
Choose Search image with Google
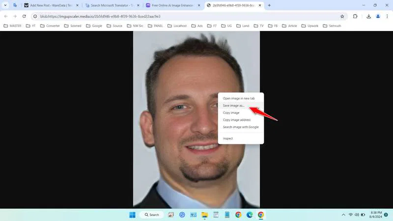click(x=241, y=127)
